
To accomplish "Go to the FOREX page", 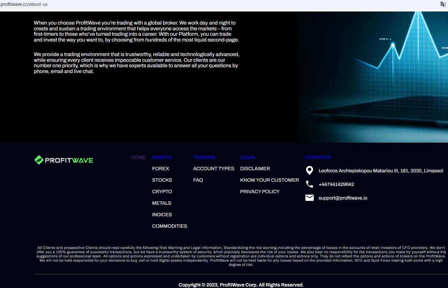I will 161,169.
